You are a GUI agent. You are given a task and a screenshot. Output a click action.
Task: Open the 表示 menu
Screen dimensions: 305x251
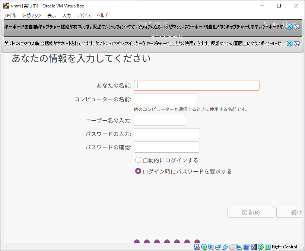pos(52,15)
